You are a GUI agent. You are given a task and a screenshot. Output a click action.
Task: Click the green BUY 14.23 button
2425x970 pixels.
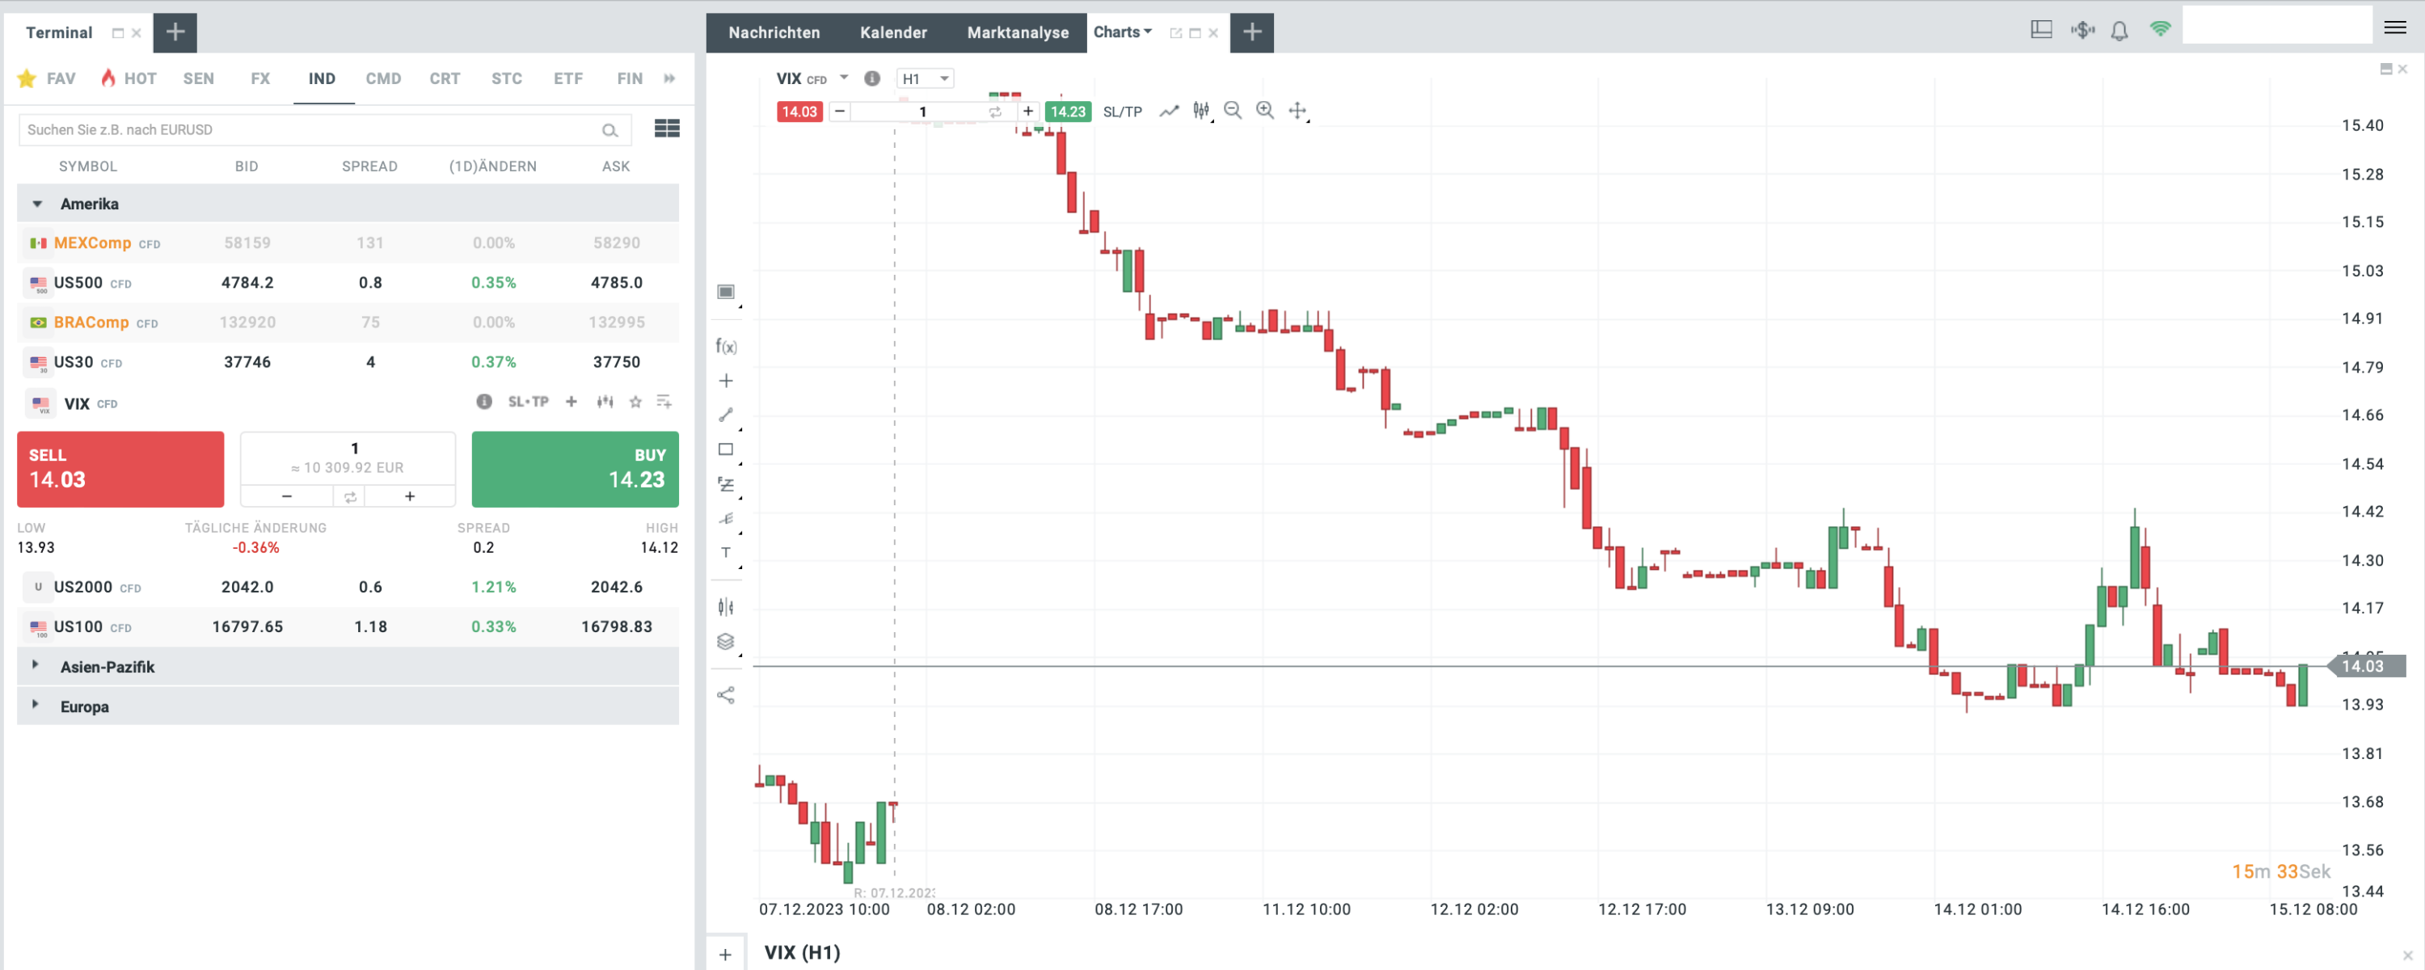point(576,469)
